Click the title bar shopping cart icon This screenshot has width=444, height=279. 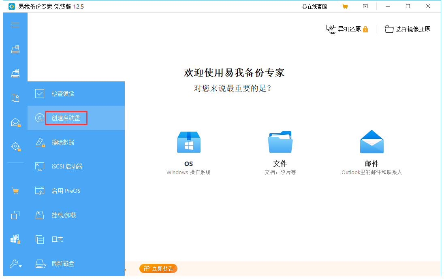point(345,6)
